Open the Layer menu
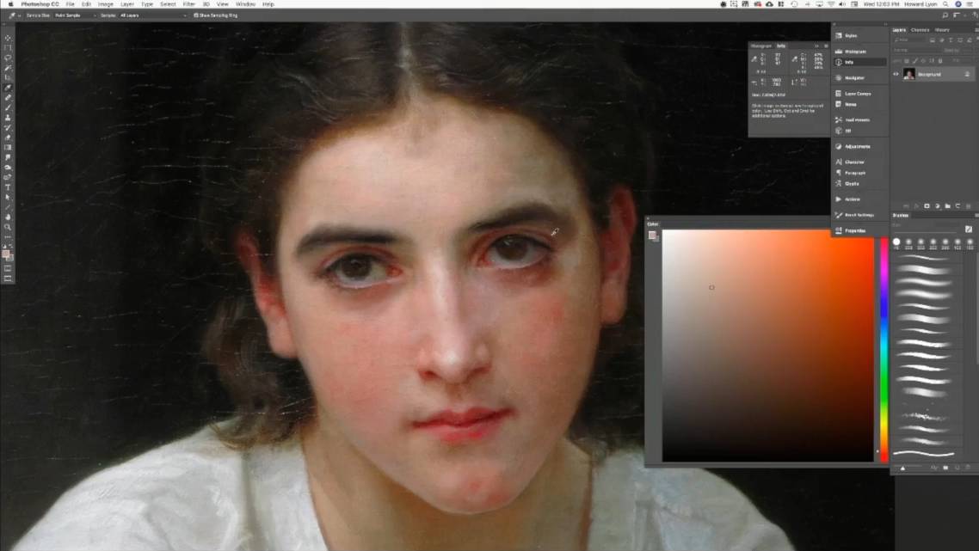Viewport: 979px width, 551px height. point(127,4)
